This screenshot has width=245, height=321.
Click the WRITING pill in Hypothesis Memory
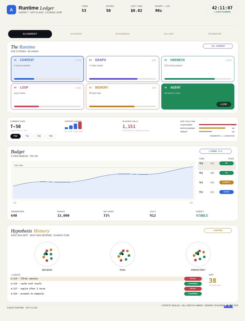[218, 230]
